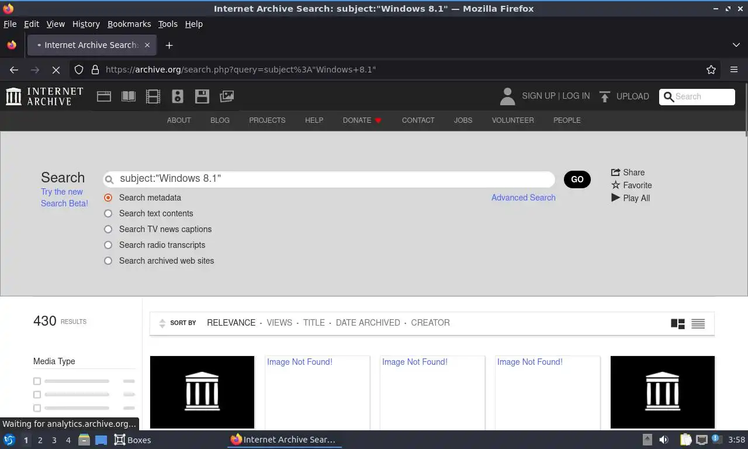Click SIGN UP link
Image resolution: width=748 pixels, height=449 pixels.
[539, 96]
